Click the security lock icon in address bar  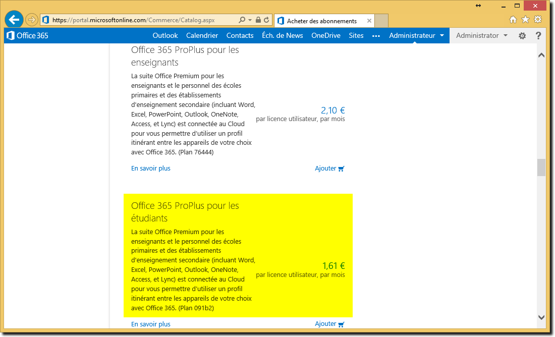258,20
